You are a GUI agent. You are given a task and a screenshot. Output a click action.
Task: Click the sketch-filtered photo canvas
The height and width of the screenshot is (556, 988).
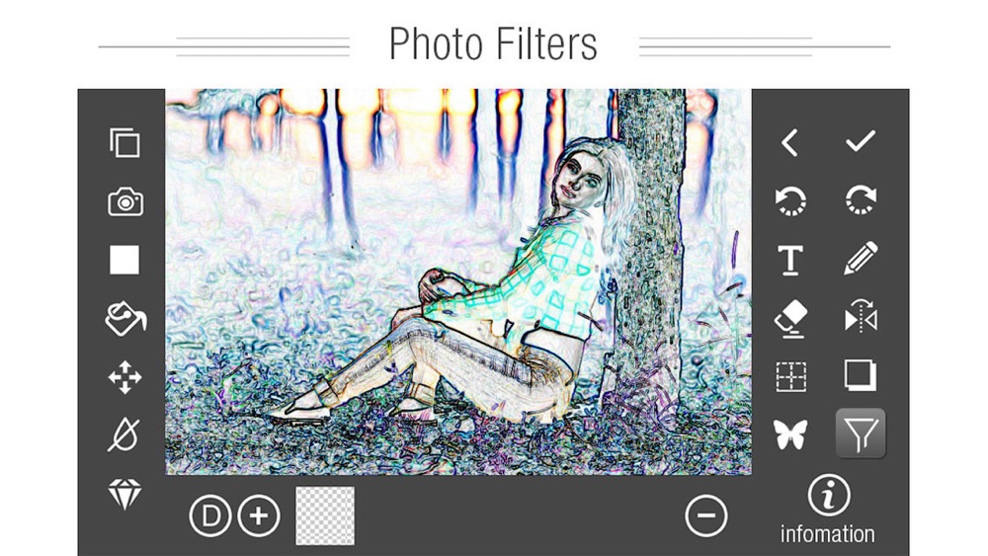click(458, 281)
